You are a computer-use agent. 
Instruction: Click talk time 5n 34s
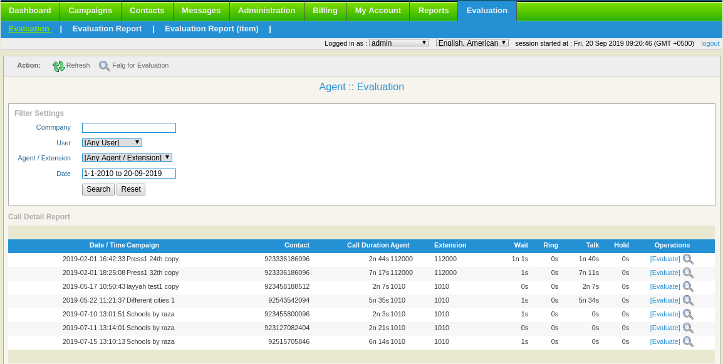coord(589,300)
